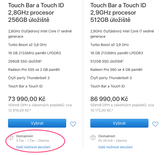Click the Po 28 Kvě – Zdarma delivery text
The width and height of the screenshot is (161, 155).
coord(112,141)
